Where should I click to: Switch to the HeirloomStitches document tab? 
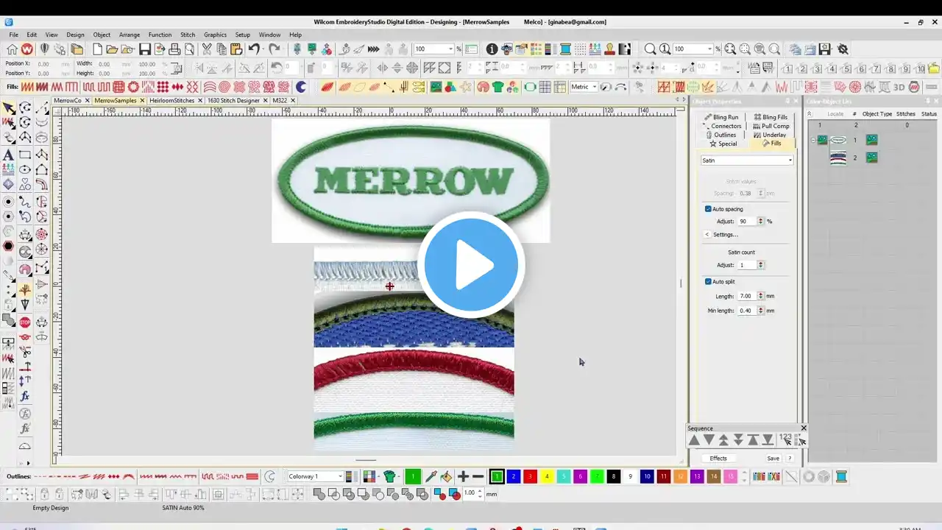click(x=172, y=100)
